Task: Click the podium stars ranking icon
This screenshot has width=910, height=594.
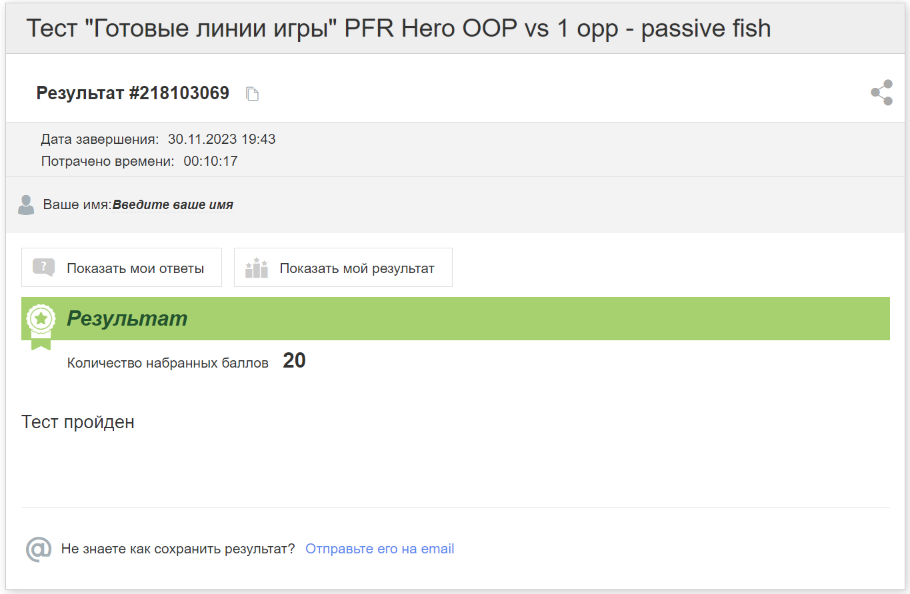Action: [257, 268]
